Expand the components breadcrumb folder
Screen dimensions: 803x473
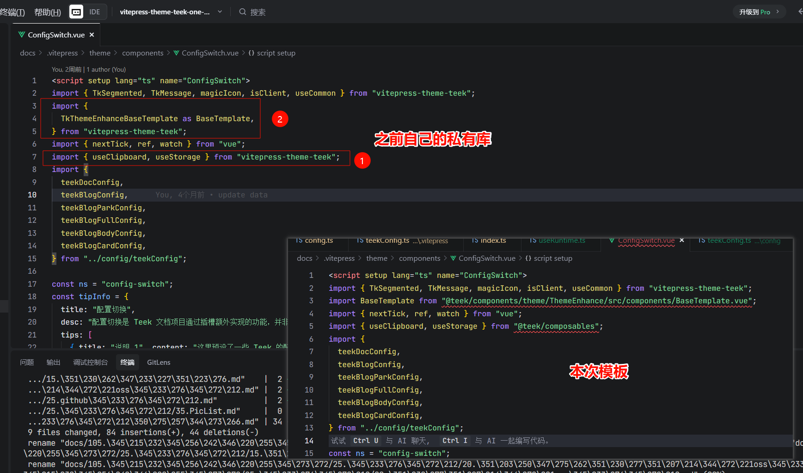click(x=142, y=53)
